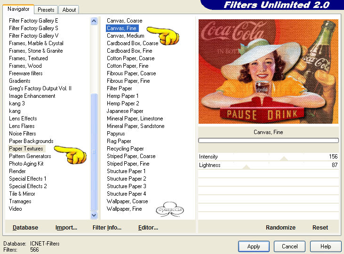Click the Apply button
The width and height of the screenshot is (344, 254).
(254, 246)
